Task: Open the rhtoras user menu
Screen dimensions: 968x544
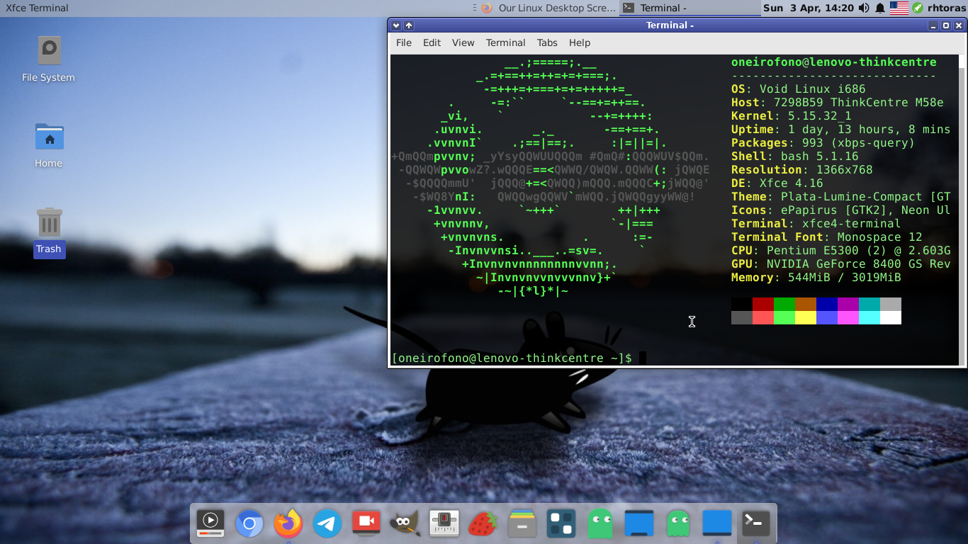Action: pos(946,8)
